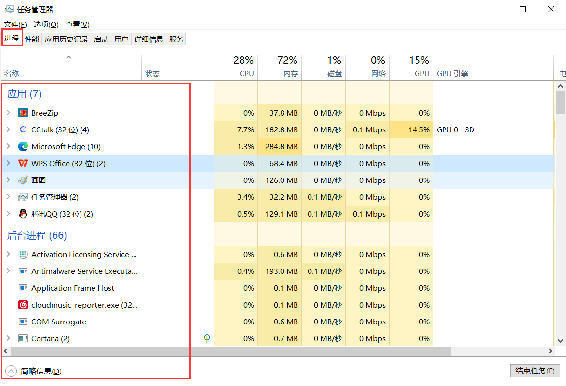Viewport: 566px width, 386px height.
Task: Click the 结束任务(E) button
Action: point(535,371)
